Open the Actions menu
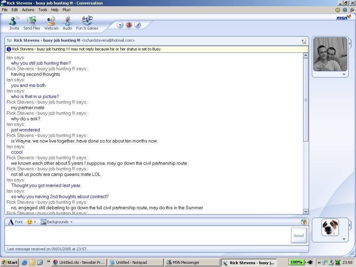This screenshot has width=356, height=267. (28, 10)
